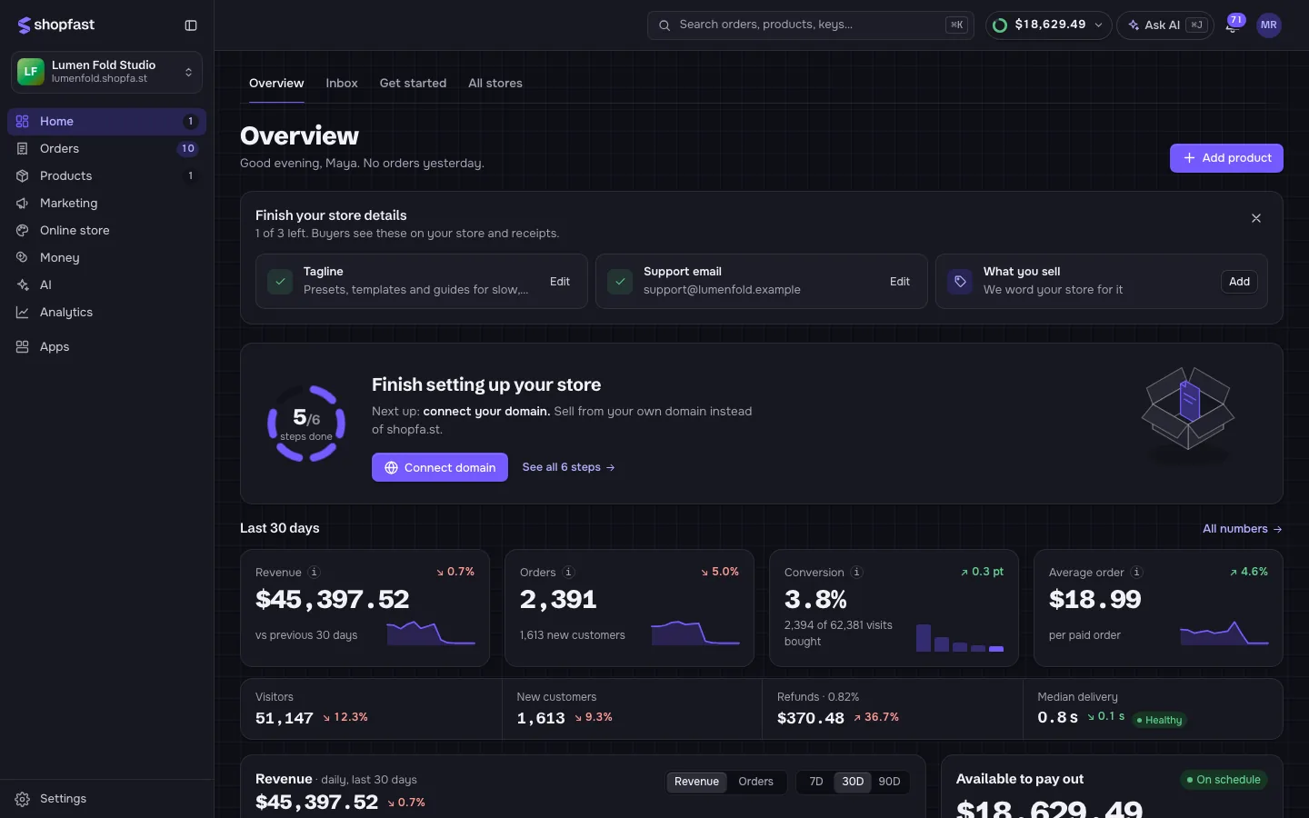This screenshot has width=1309, height=818.
Task: Open the Online store section
Action: coord(106,231)
